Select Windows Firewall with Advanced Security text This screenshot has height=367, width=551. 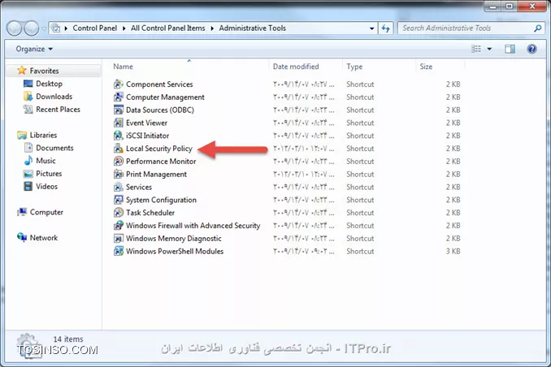[193, 226]
